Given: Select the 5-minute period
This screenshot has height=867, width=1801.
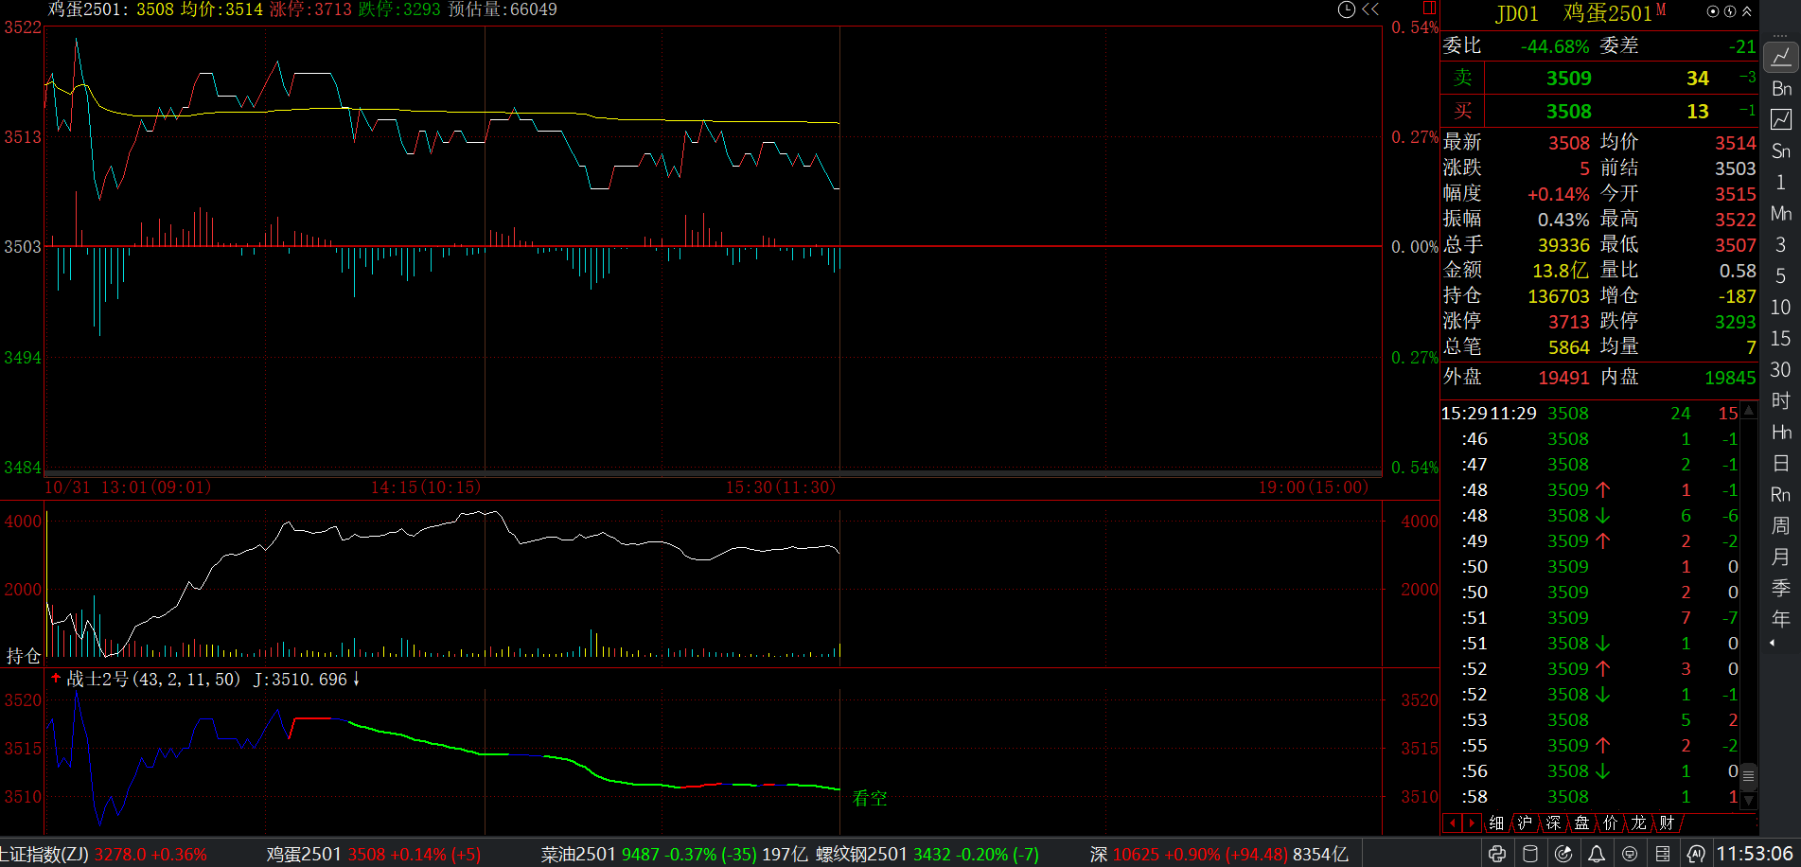Looking at the screenshot, I should (1781, 275).
